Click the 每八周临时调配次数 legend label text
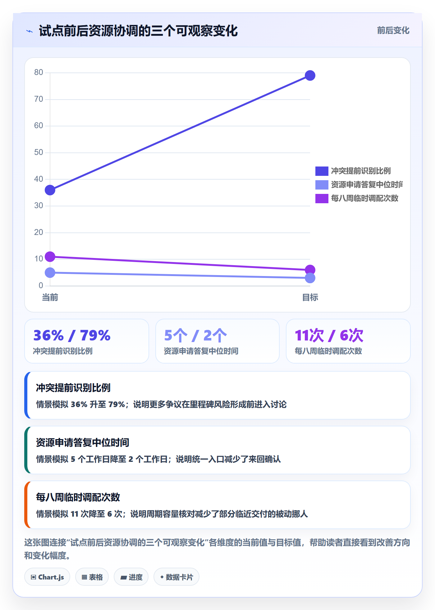This screenshot has height=610, width=435. tap(364, 198)
